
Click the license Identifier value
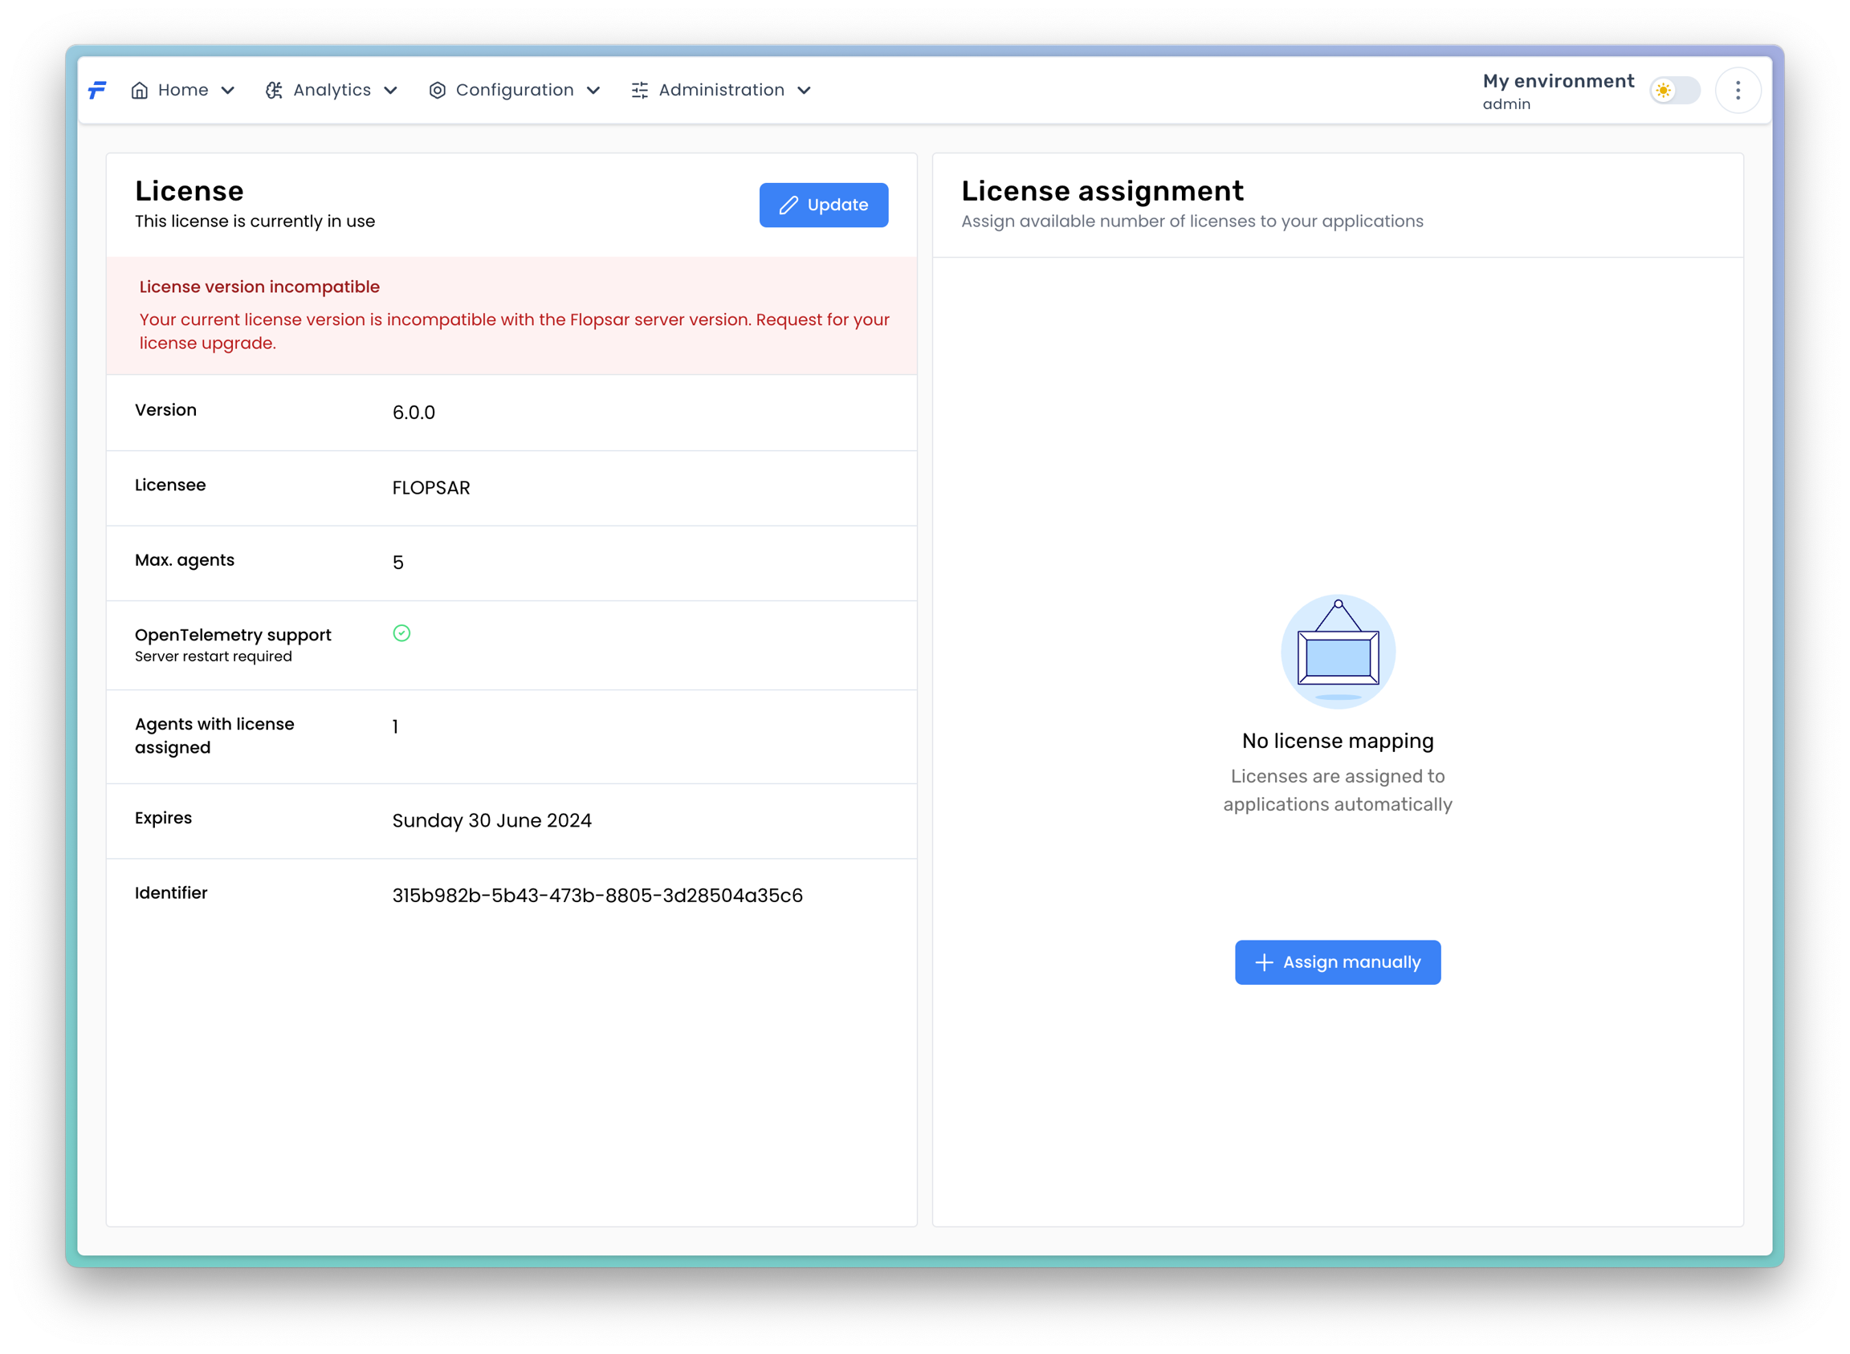tap(597, 895)
